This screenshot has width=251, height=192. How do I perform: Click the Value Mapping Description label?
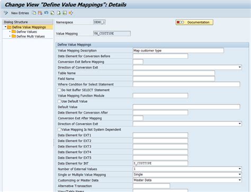pos(77,50)
